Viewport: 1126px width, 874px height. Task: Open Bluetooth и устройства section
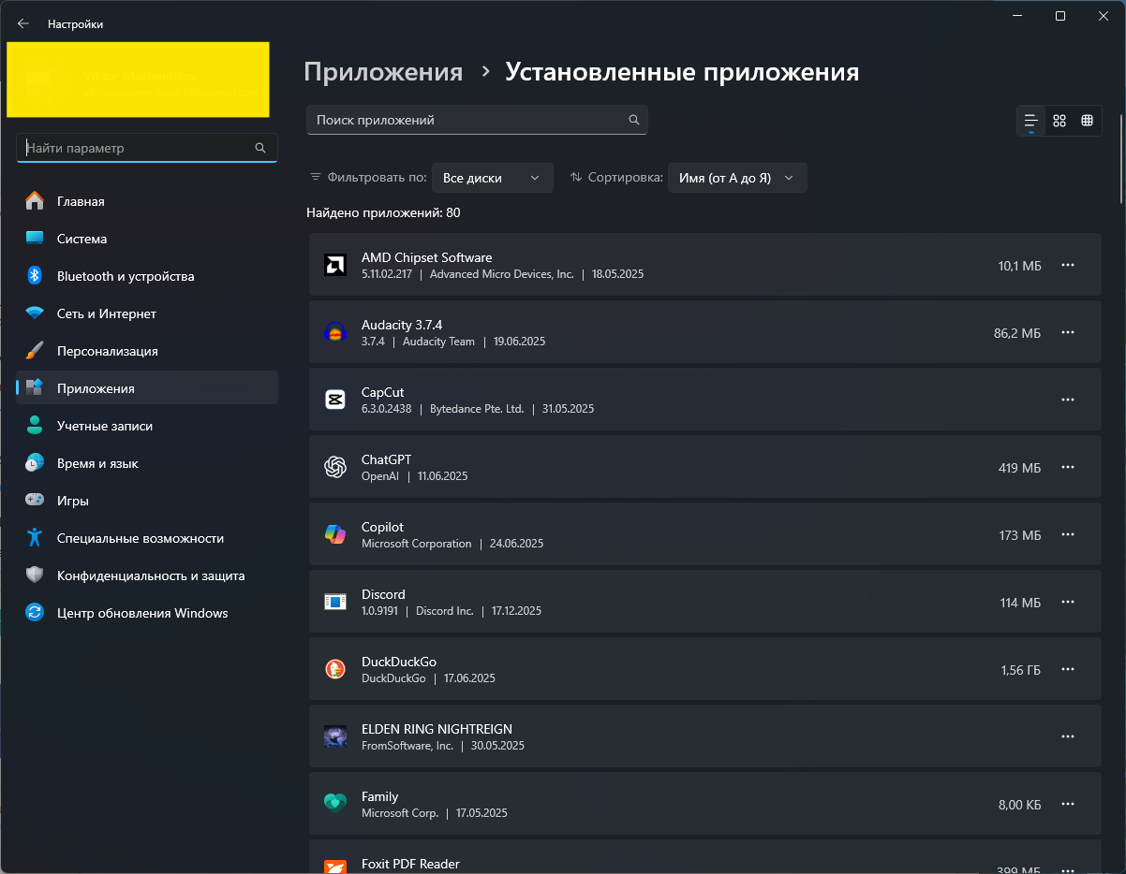point(147,276)
